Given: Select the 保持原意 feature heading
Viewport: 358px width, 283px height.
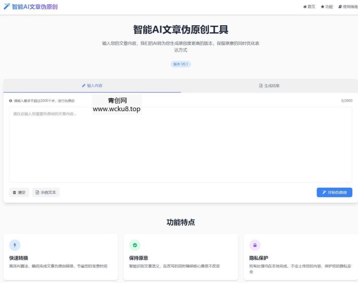Looking at the screenshot, I should [x=139, y=258].
